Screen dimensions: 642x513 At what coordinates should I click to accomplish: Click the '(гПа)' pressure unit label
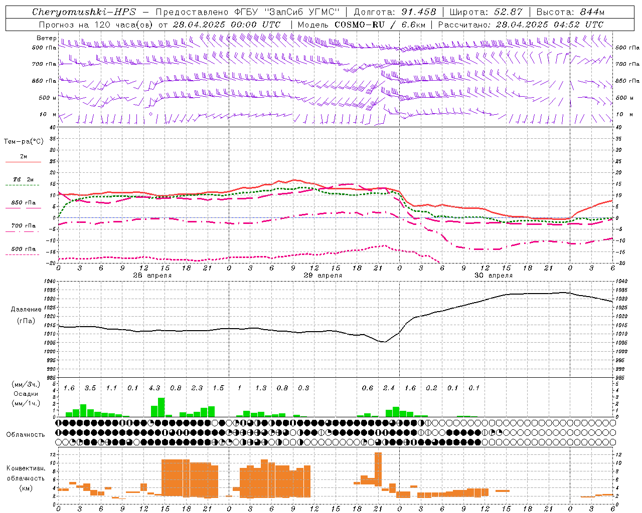click(26, 321)
